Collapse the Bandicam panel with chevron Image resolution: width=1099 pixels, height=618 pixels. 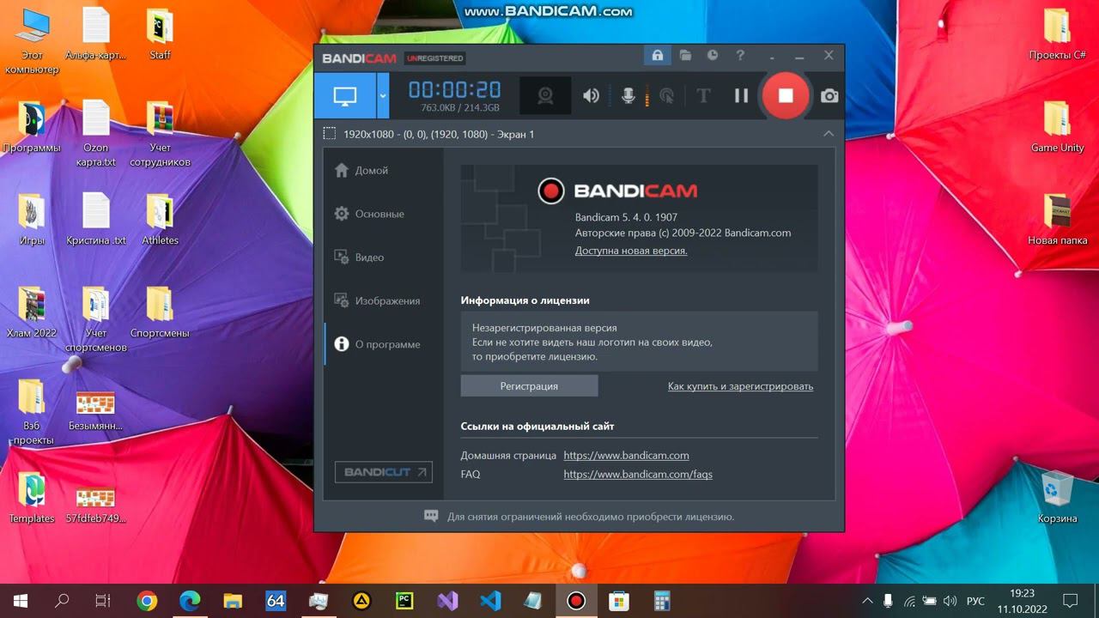click(x=829, y=134)
